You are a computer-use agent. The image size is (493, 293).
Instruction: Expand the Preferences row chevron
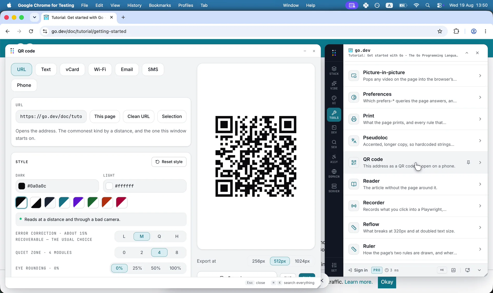click(480, 97)
